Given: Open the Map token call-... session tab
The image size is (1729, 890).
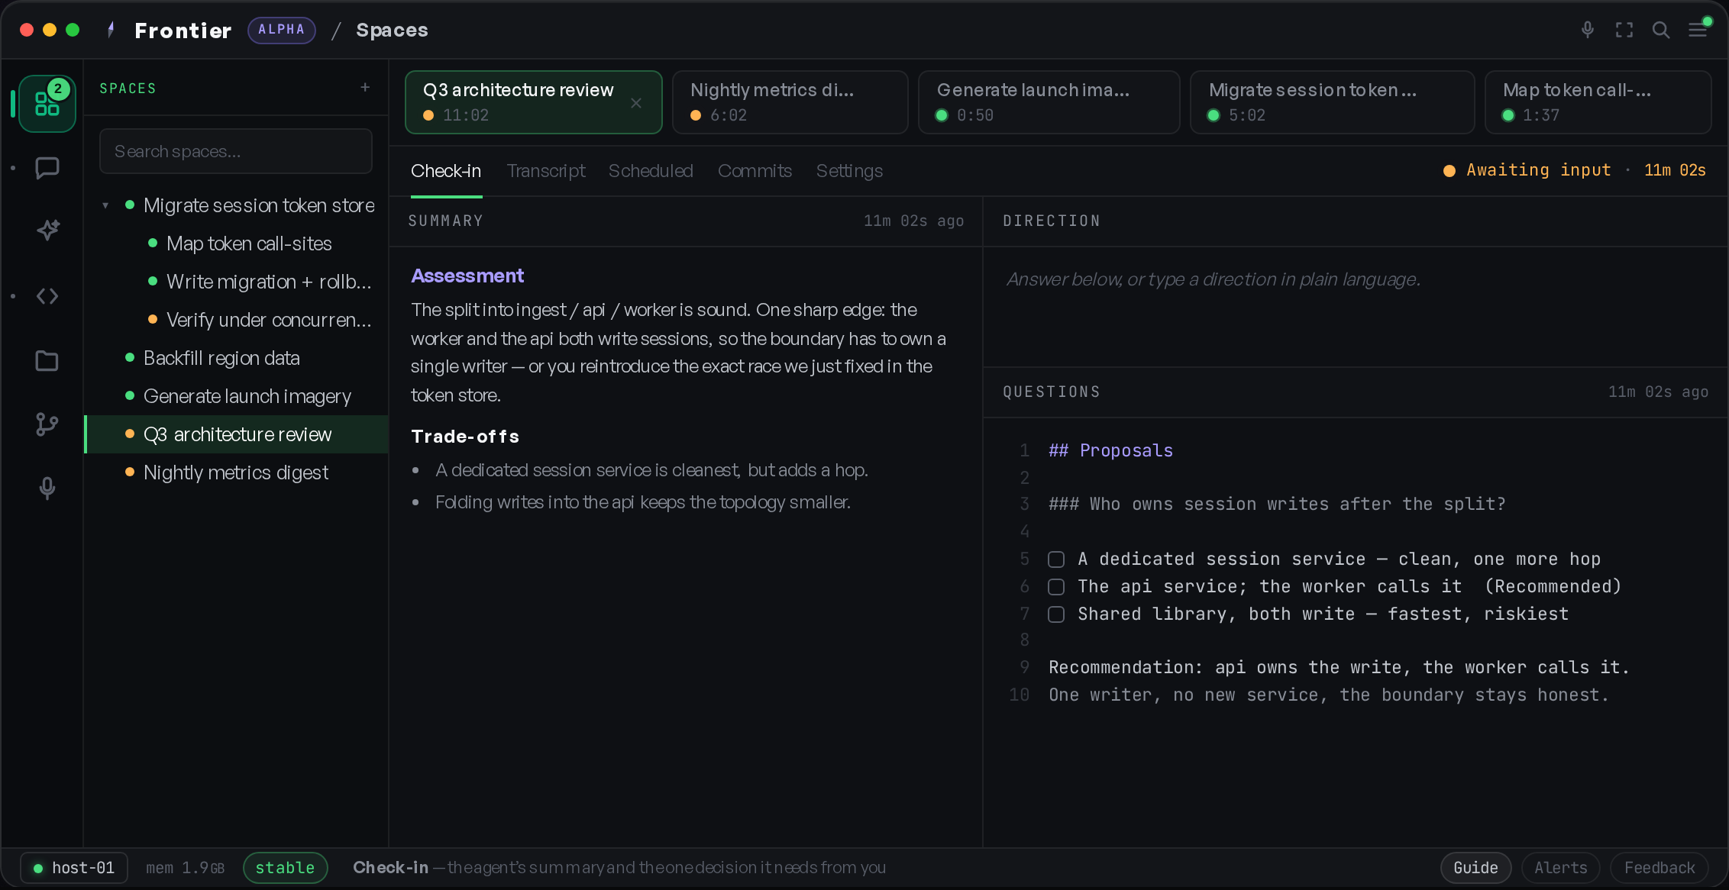Looking at the screenshot, I should [1598, 102].
